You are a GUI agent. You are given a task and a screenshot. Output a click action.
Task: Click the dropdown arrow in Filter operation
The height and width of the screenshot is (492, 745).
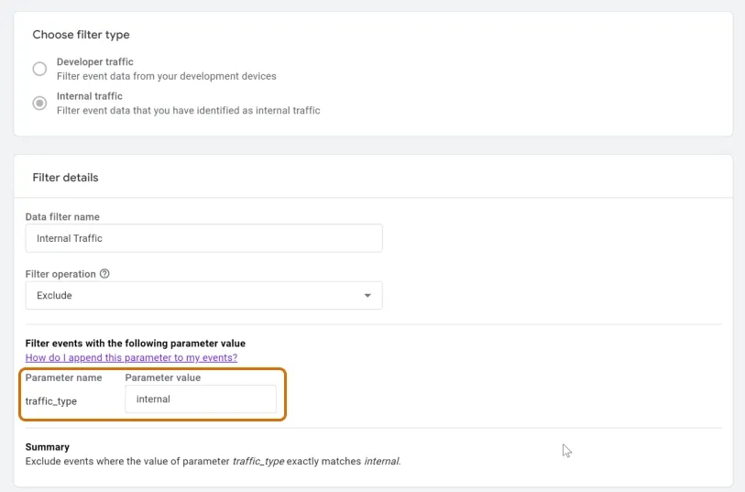[367, 295]
